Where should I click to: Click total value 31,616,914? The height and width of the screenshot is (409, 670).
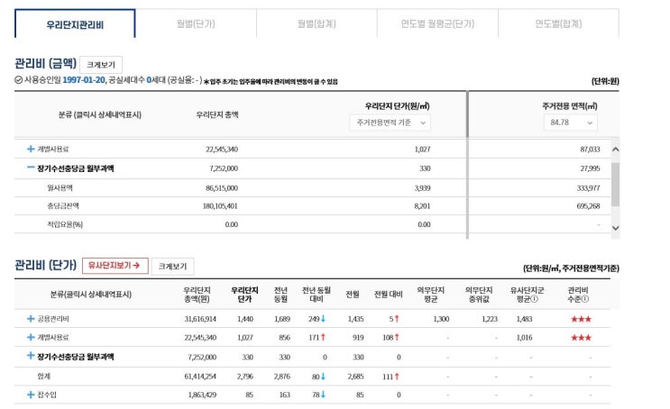200,319
